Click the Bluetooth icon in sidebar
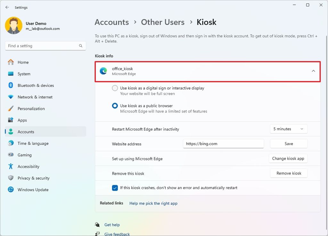The height and width of the screenshot is (236, 328). [11, 85]
